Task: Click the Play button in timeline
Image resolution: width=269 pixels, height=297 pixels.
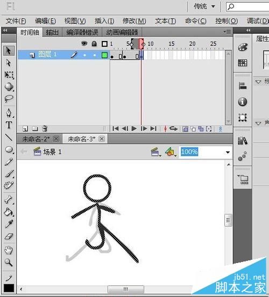Action: [x=134, y=129]
